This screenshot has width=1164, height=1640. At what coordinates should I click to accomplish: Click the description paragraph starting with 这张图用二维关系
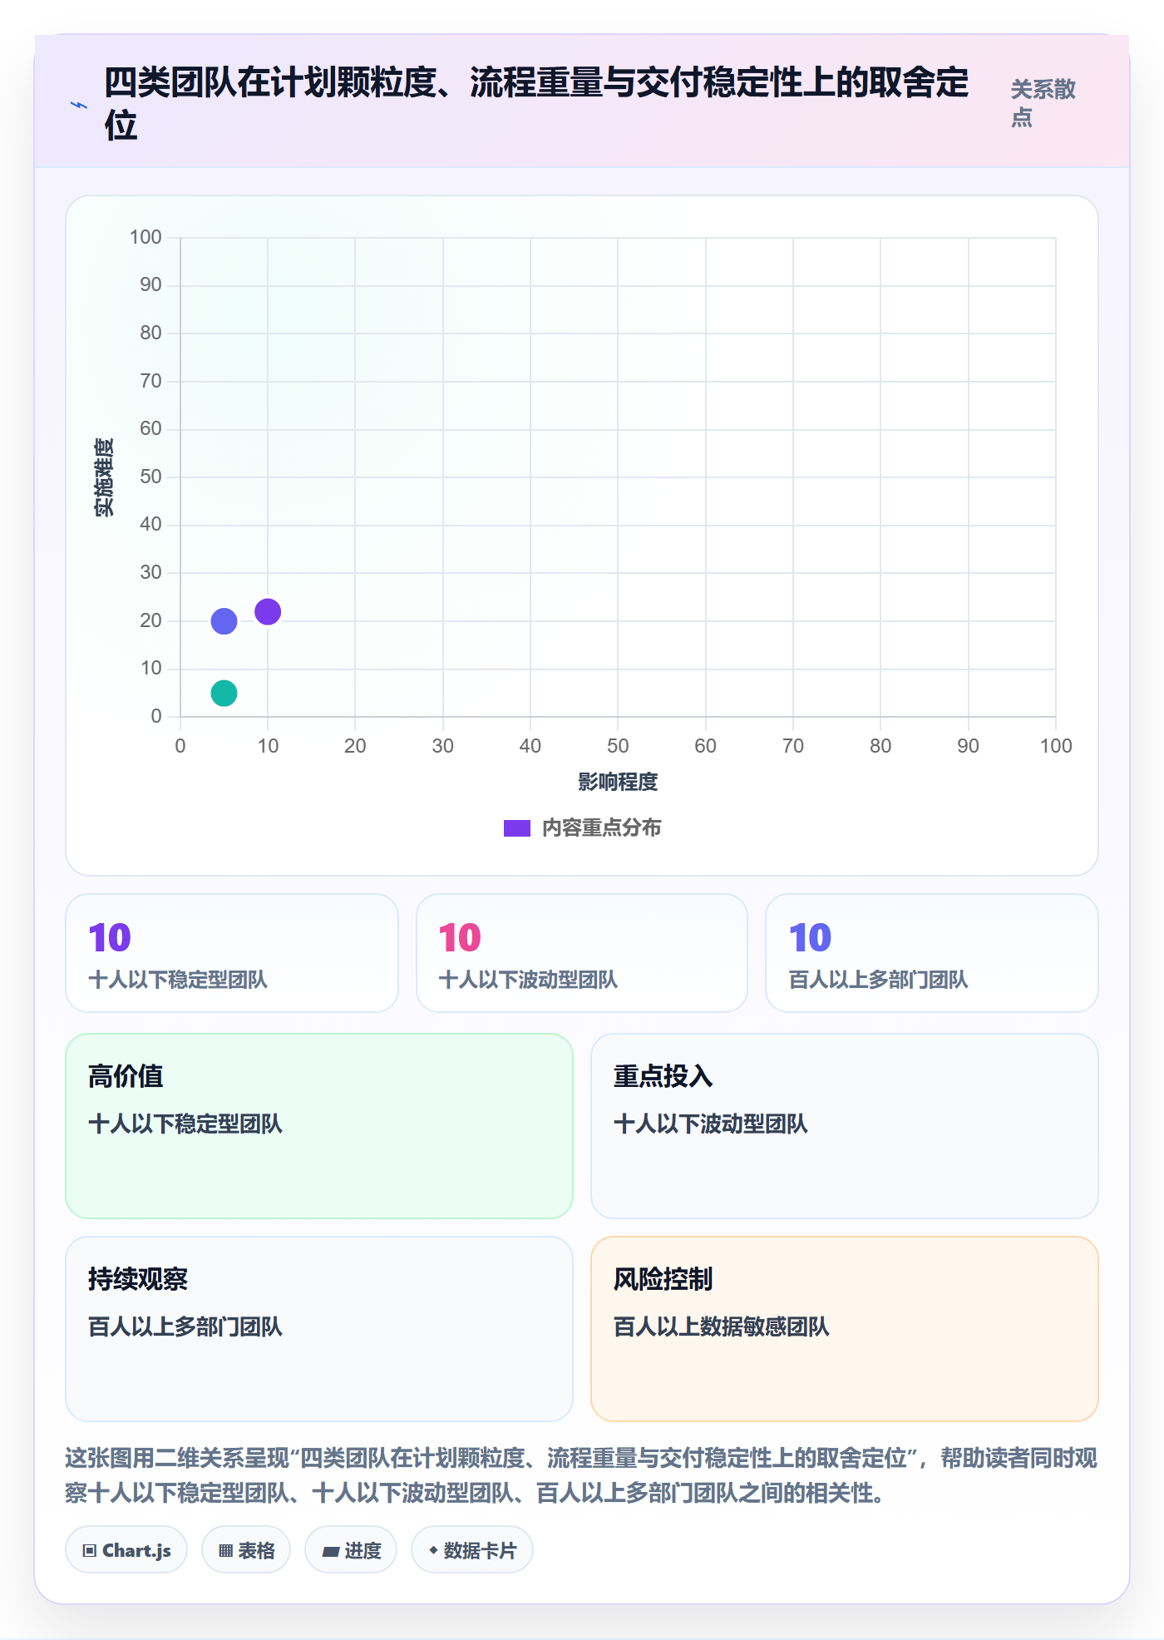point(581,1475)
